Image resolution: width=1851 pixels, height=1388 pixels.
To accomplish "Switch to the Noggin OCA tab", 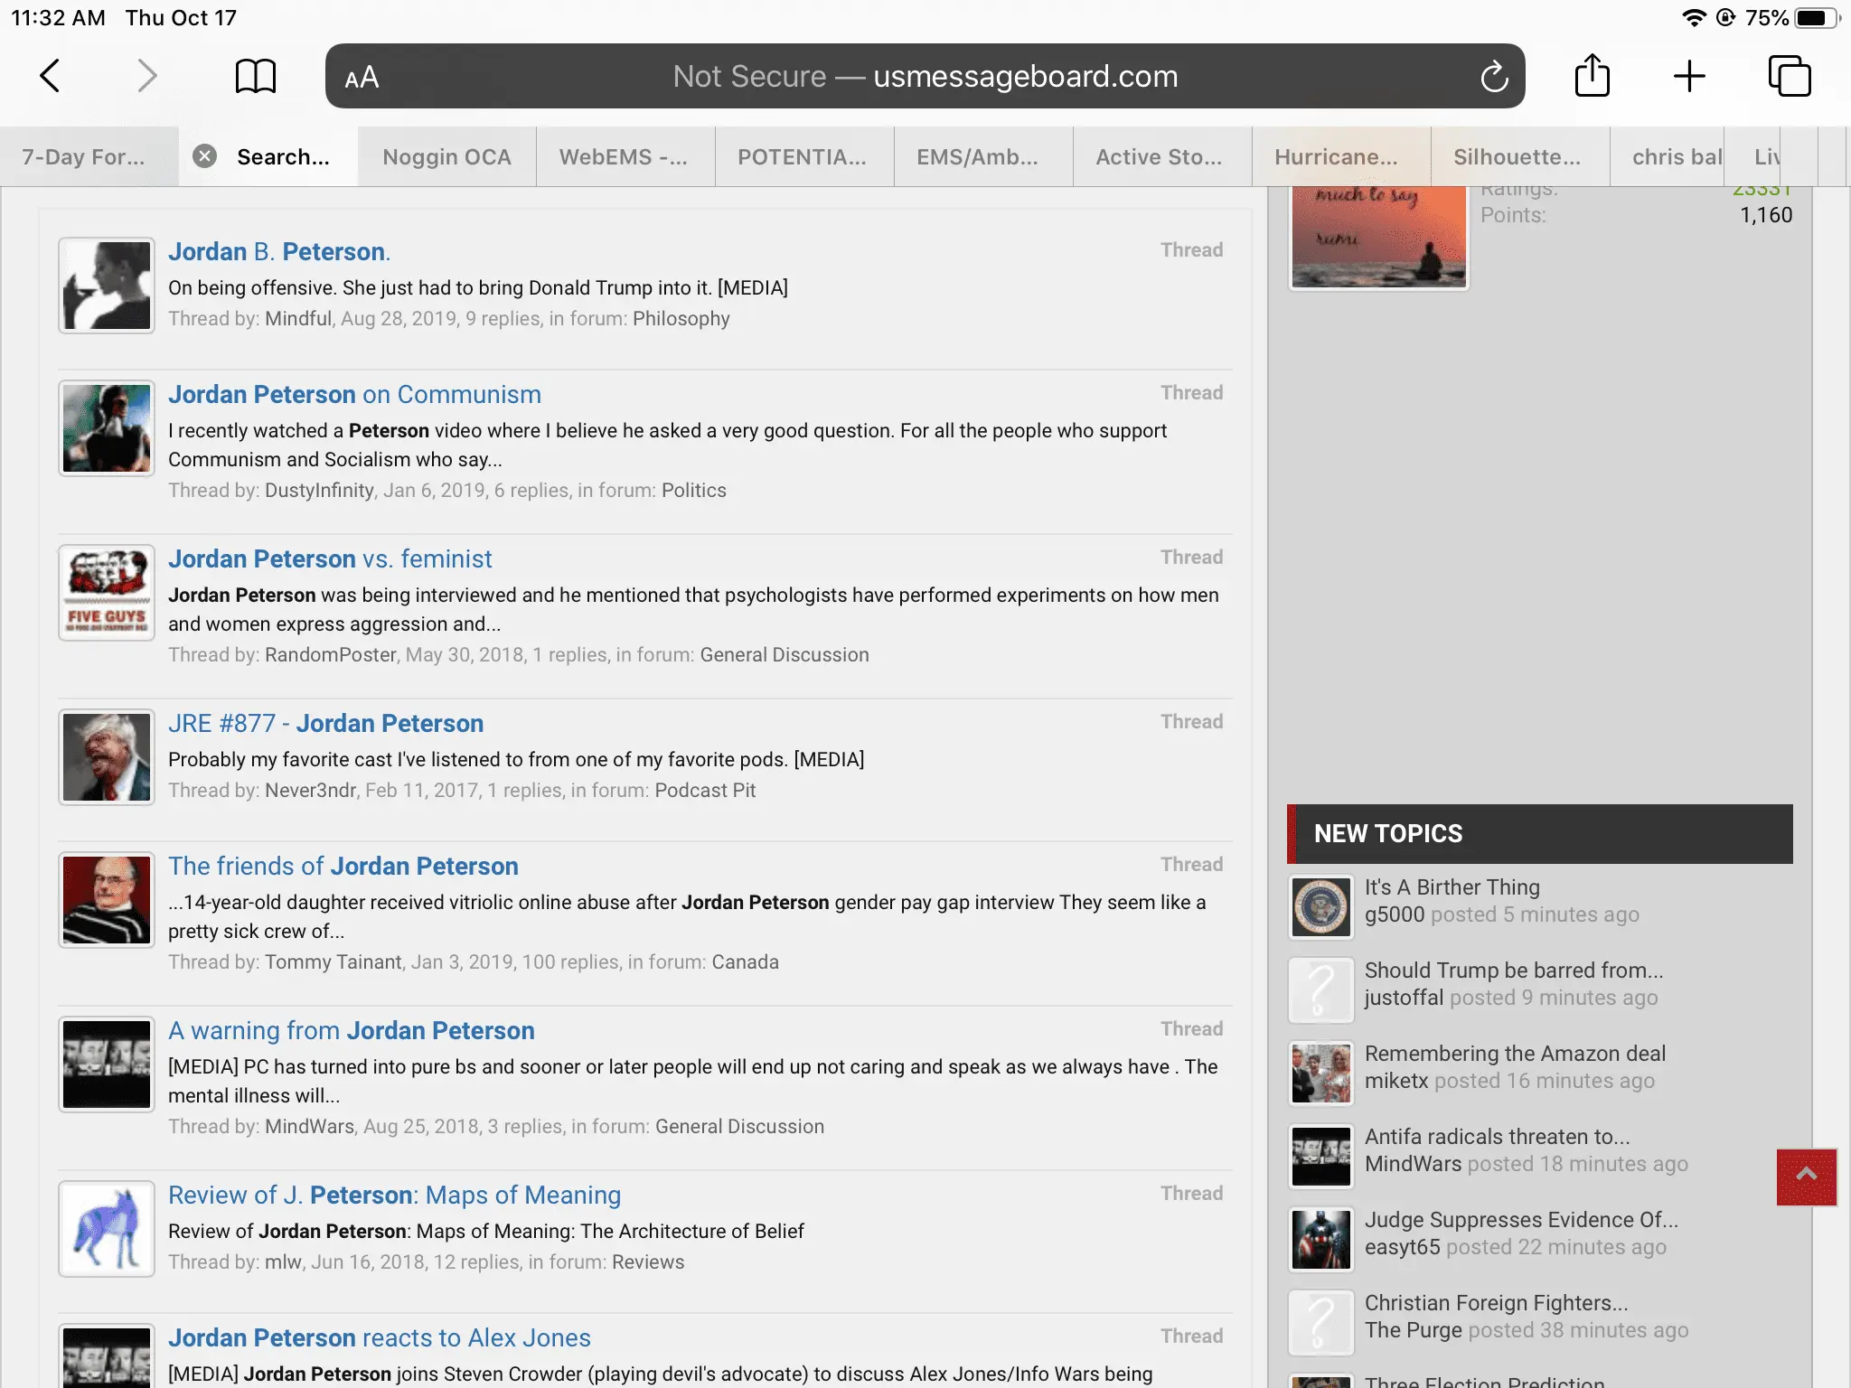I will (446, 157).
